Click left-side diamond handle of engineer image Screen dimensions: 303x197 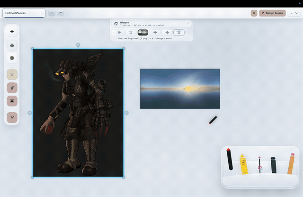click(29, 113)
